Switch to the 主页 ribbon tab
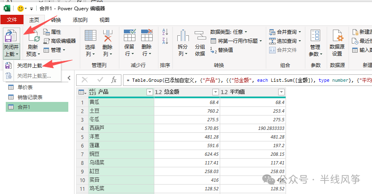Viewport: 372px width, 194px height. click(34, 20)
